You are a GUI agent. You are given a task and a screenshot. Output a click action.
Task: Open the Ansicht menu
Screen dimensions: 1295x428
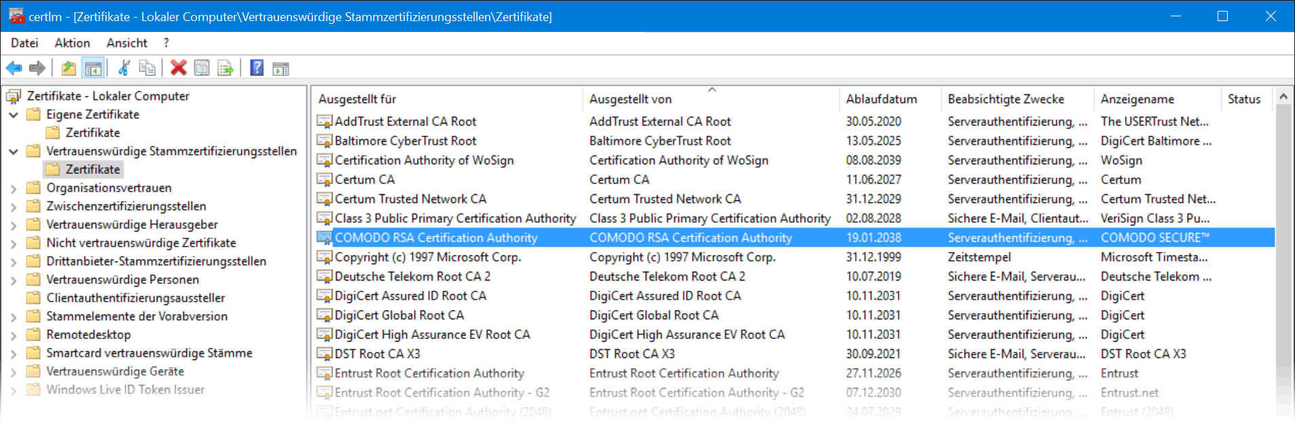126,43
